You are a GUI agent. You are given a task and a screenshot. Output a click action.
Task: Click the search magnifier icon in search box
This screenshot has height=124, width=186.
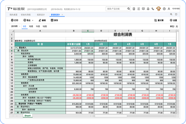pos(129,9)
